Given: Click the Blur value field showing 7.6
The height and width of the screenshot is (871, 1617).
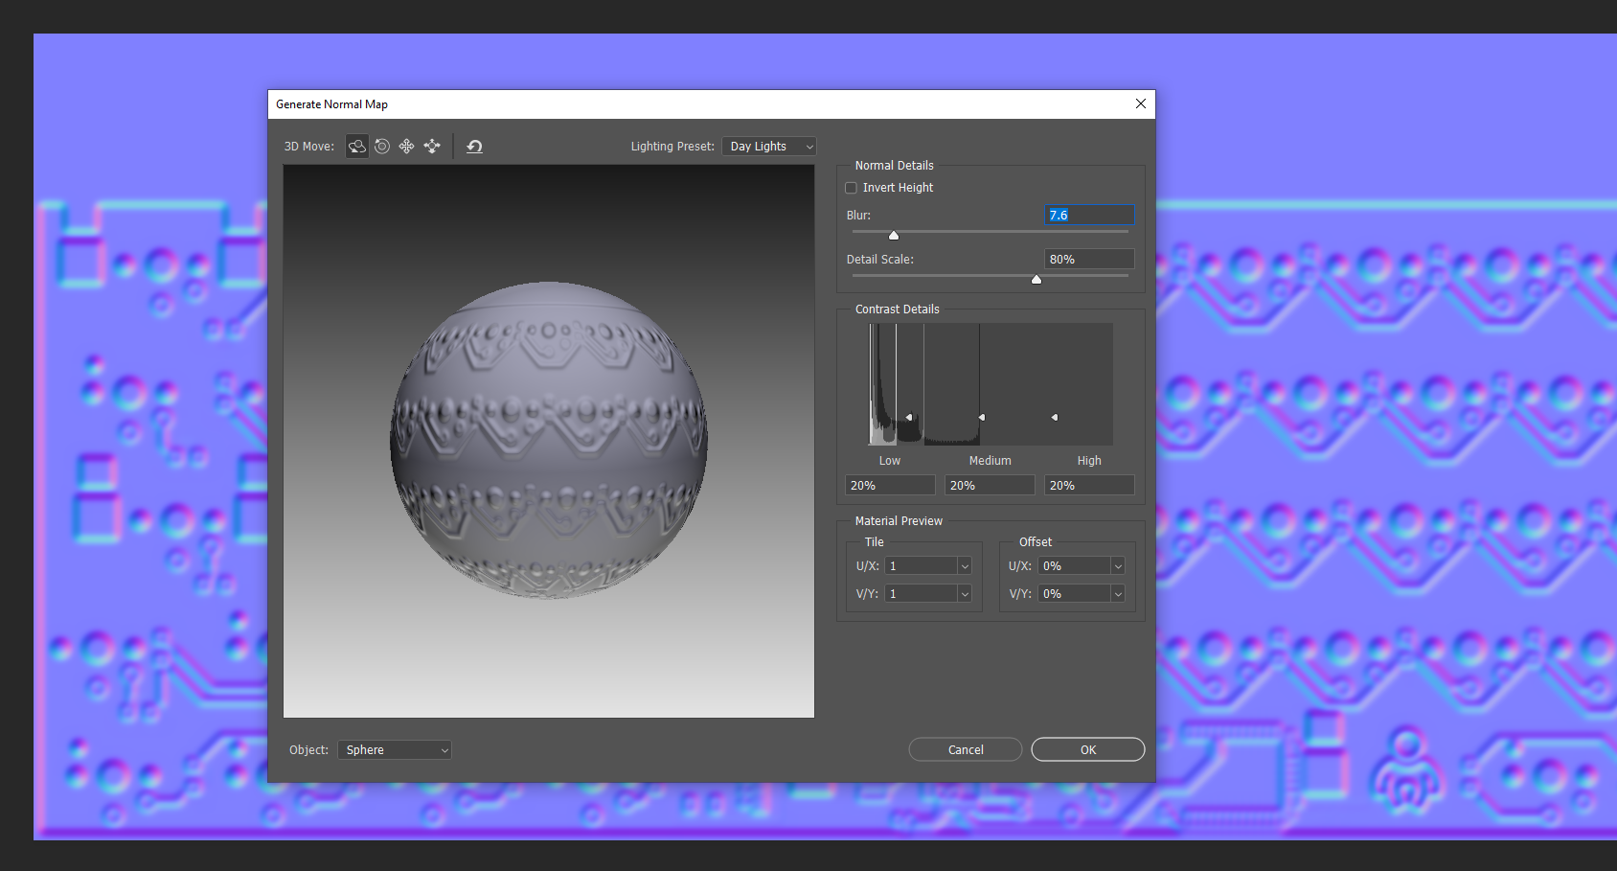Looking at the screenshot, I should pyautogui.click(x=1089, y=215).
